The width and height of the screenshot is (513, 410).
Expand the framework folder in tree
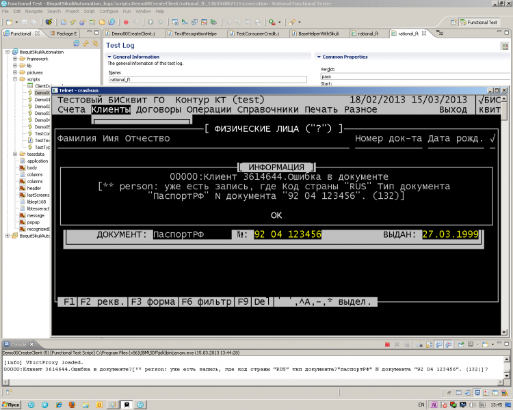[14, 59]
